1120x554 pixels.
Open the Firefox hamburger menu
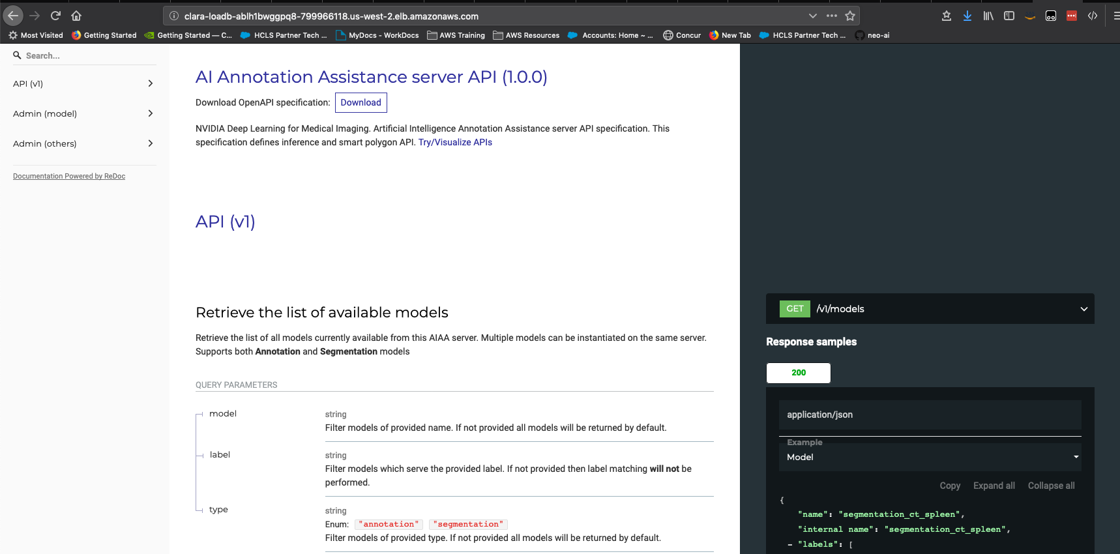coord(1115,16)
